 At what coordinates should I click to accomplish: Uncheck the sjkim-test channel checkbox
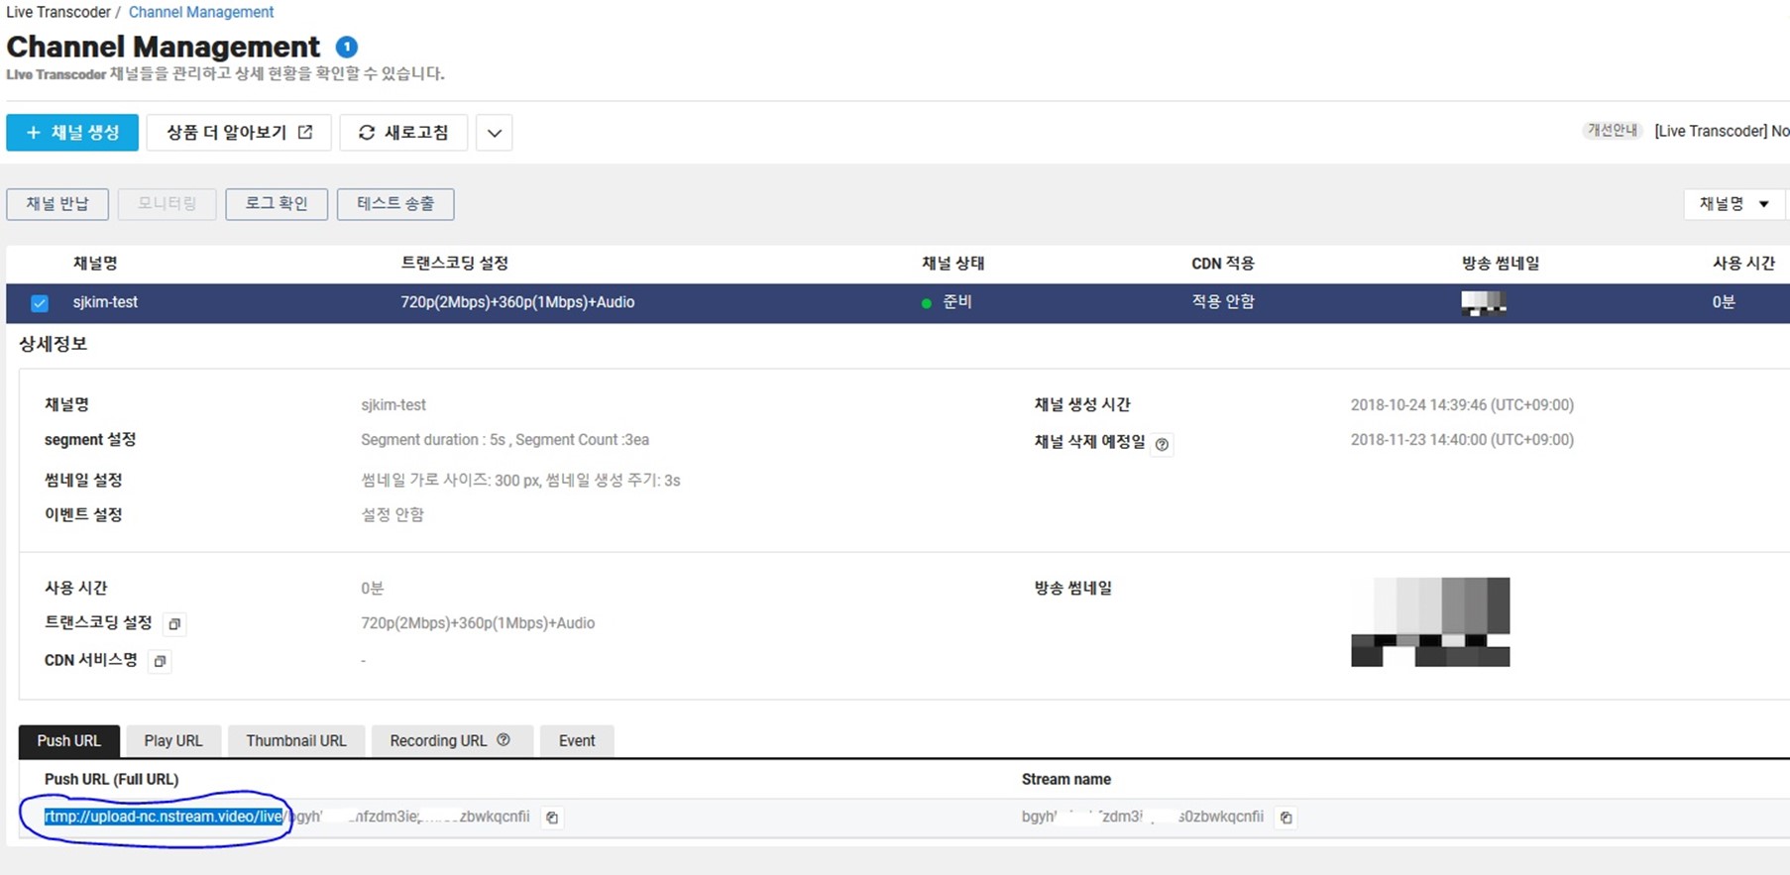[40, 303]
